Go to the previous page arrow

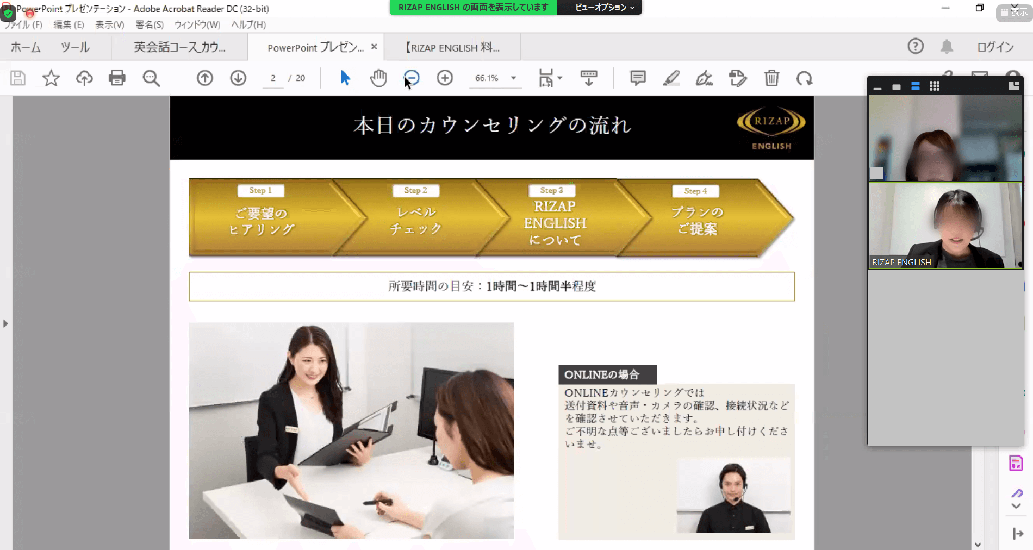(x=205, y=78)
